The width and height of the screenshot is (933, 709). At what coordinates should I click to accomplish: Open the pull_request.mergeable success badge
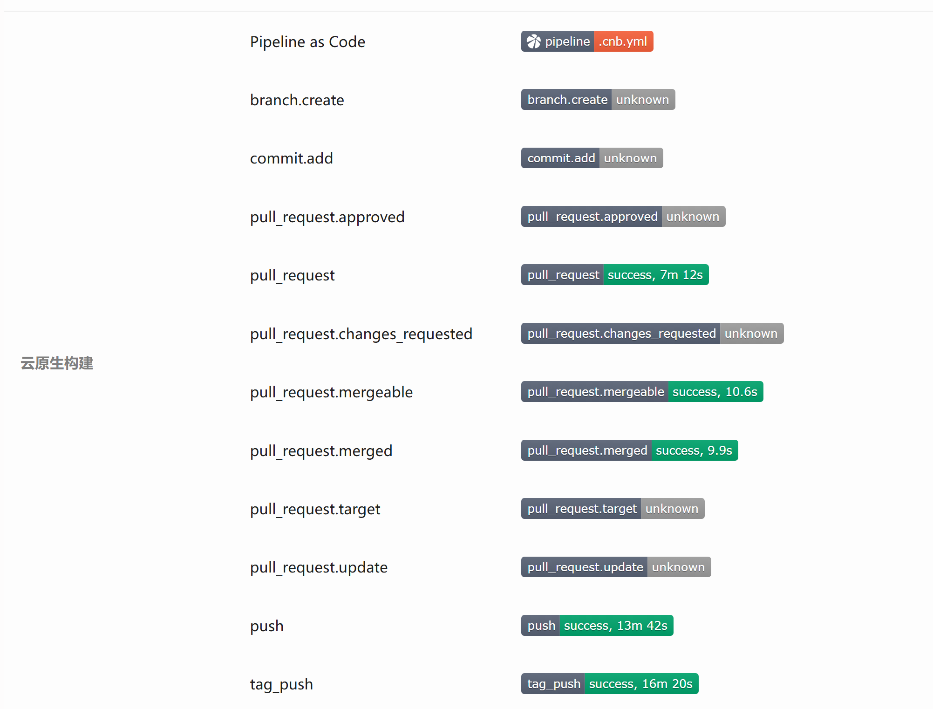coord(642,392)
